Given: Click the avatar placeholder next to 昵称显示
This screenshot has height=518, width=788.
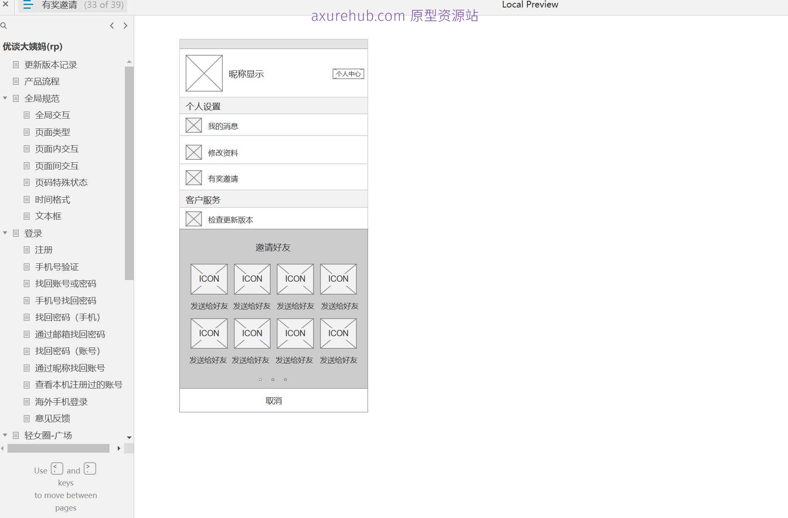Looking at the screenshot, I should 204,73.
